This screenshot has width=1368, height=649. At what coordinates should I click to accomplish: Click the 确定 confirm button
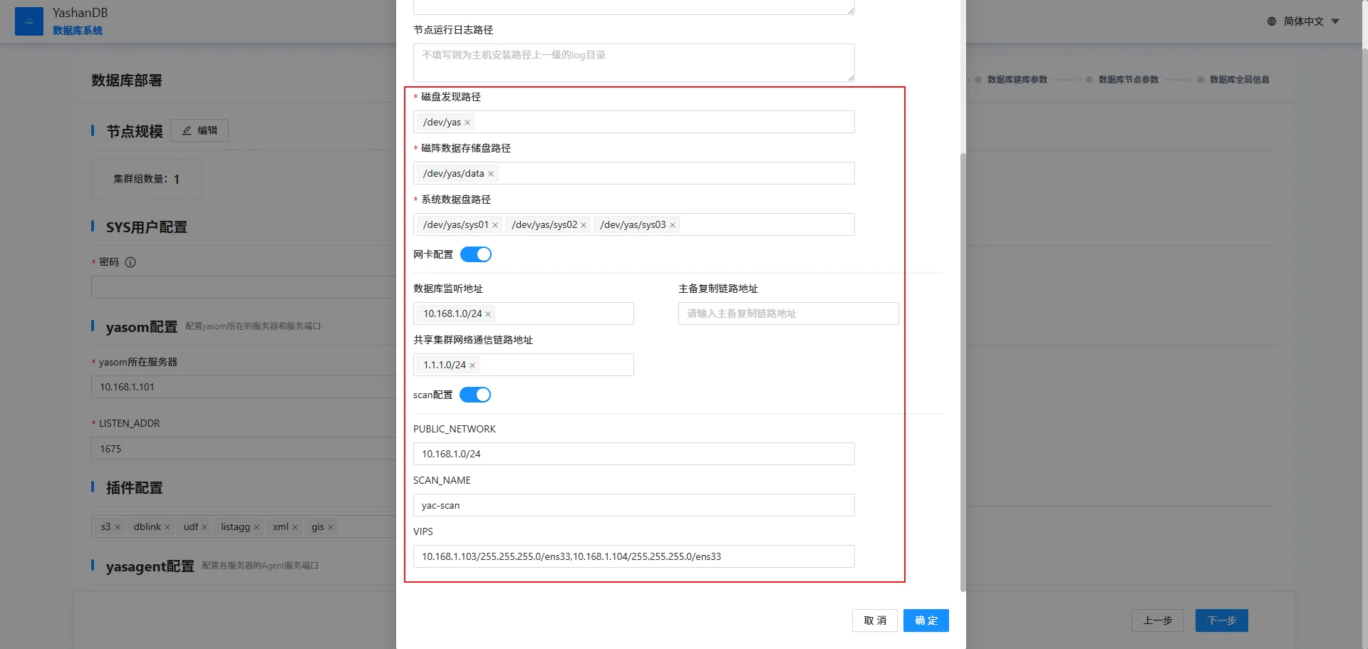pyautogui.click(x=926, y=621)
